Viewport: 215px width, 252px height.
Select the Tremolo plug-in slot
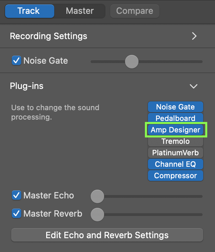(x=176, y=141)
